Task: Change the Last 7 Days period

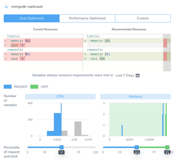Action: pos(125,75)
